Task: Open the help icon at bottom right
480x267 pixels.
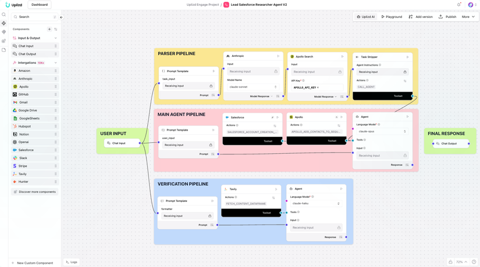Action: (x=474, y=262)
